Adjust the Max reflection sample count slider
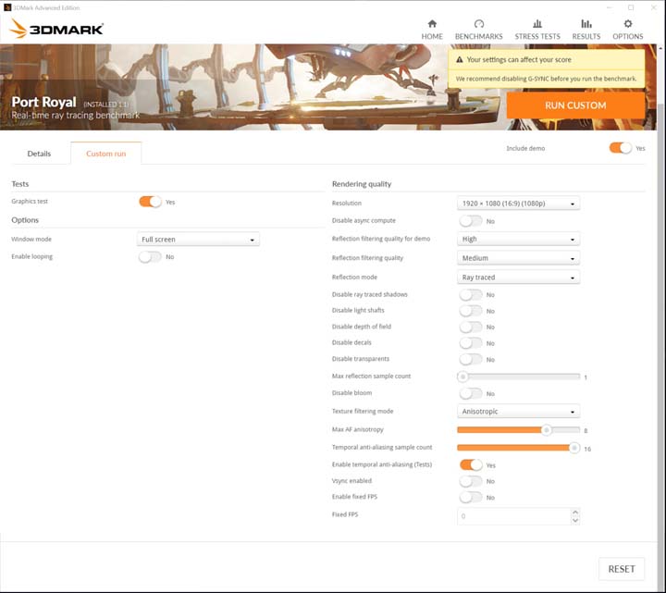The width and height of the screenshot is (666, 593). [518, 377]
